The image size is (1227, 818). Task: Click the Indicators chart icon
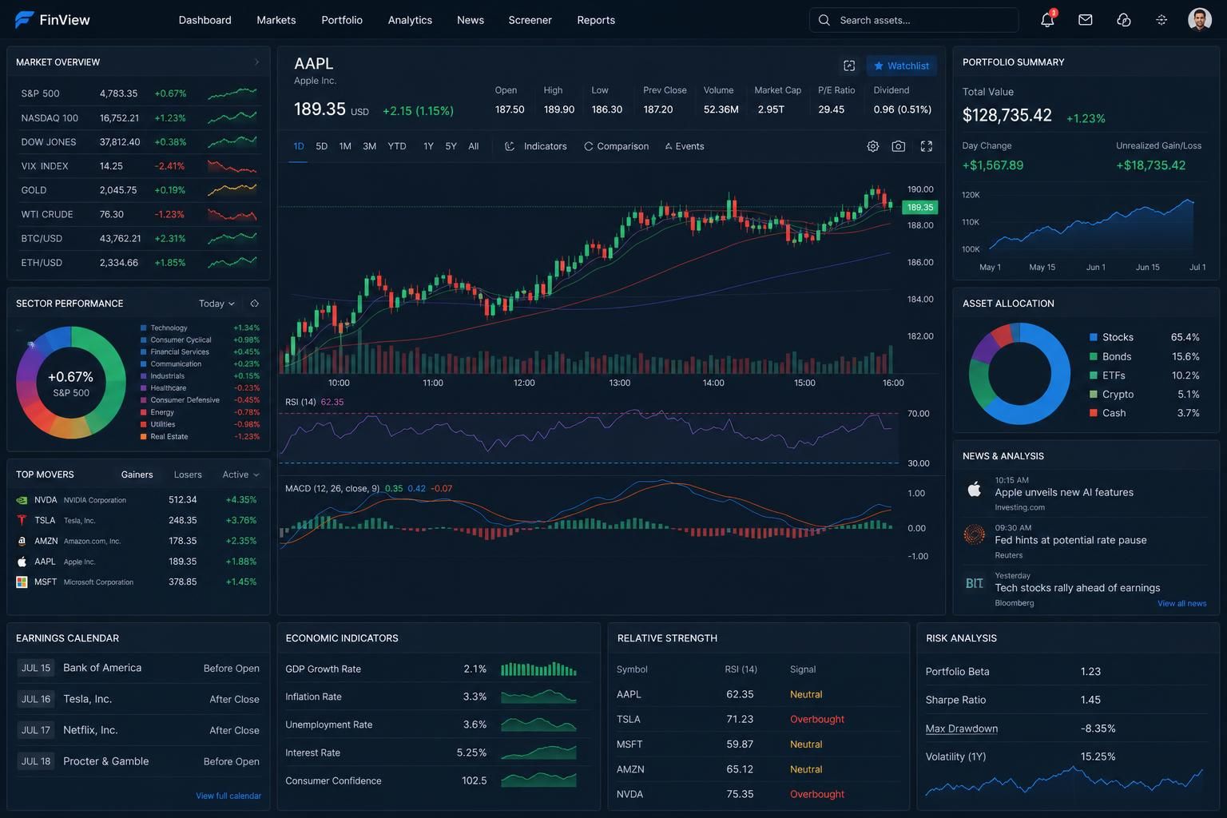[x=510, y=146]
